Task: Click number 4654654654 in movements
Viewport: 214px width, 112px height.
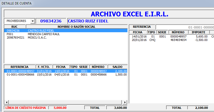Action: click(179, 40)
